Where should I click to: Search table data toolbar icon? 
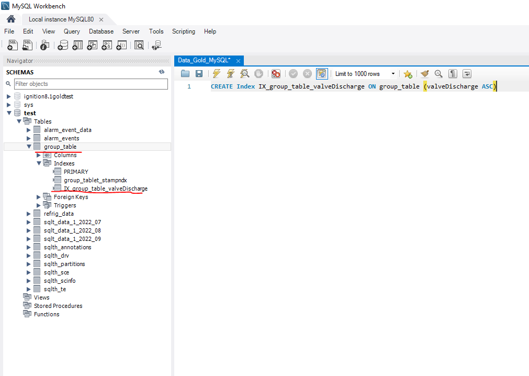(139, 45)
